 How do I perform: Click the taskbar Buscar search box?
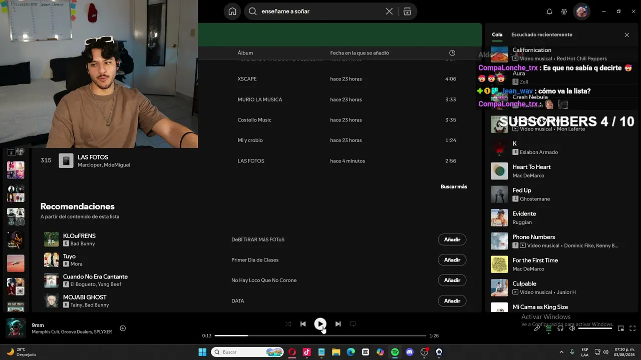pos(247,352)
